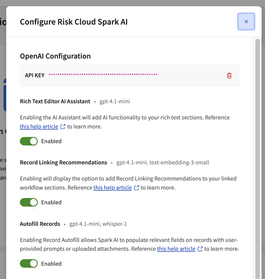Click the OpenAI Configuration heading

[x=55, y=56]
